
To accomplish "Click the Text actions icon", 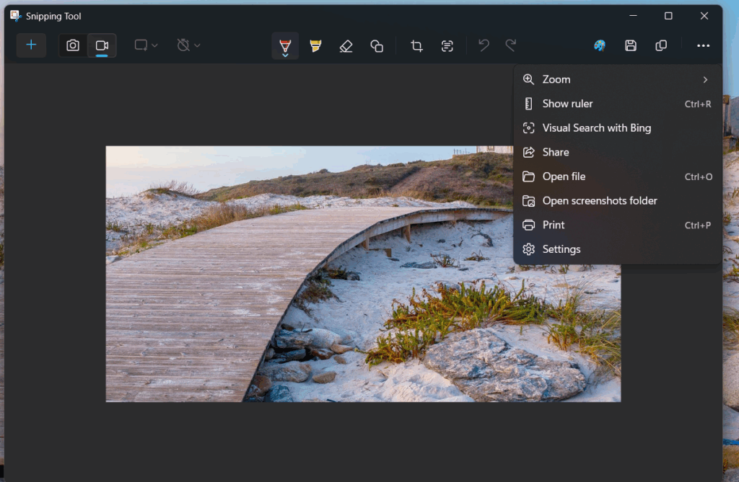I will [x=447, y=46].
